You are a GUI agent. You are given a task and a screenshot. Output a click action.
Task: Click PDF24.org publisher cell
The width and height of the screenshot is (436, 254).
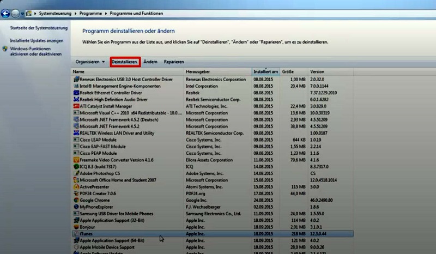click(x=195, y=193)
